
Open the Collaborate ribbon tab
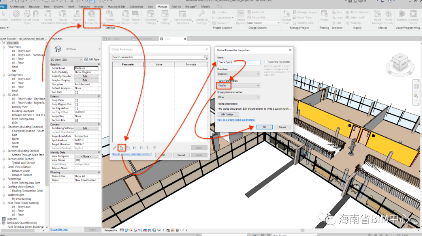[x=136, y=7]
